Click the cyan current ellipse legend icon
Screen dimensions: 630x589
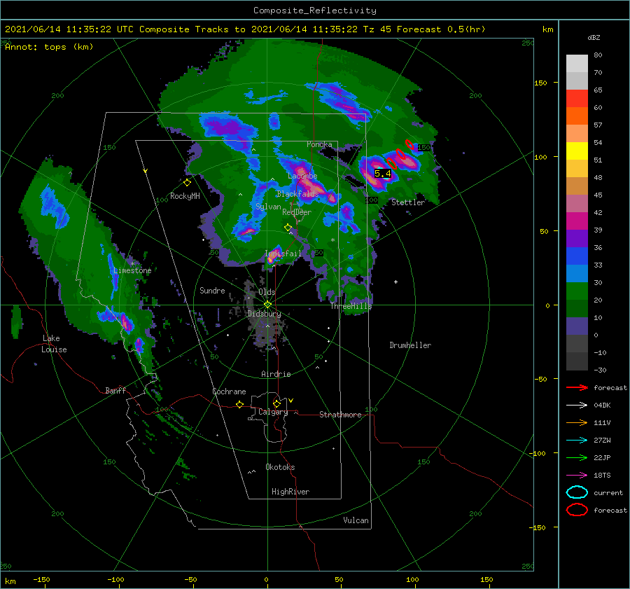coord(577,492)
